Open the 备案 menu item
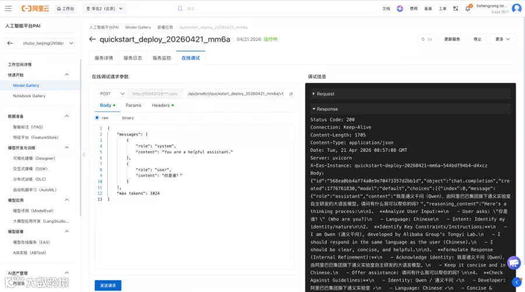 (x=428, y=9)
